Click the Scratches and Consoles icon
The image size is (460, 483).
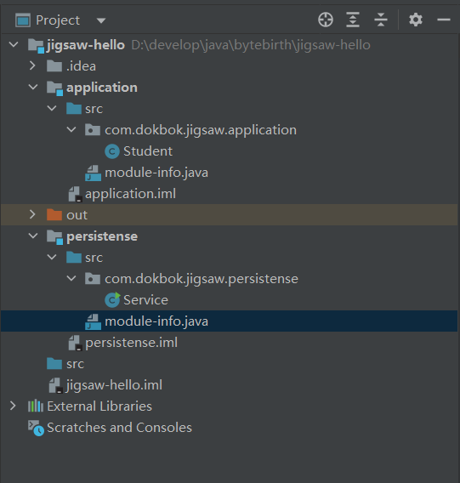coord(36,428)
